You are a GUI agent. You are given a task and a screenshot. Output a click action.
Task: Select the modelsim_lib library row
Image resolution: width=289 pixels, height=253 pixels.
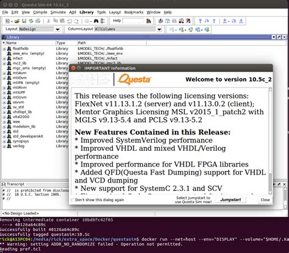click(24, 126)
